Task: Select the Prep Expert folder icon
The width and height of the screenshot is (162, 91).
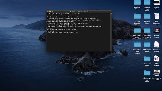Action: coord(137,30)
